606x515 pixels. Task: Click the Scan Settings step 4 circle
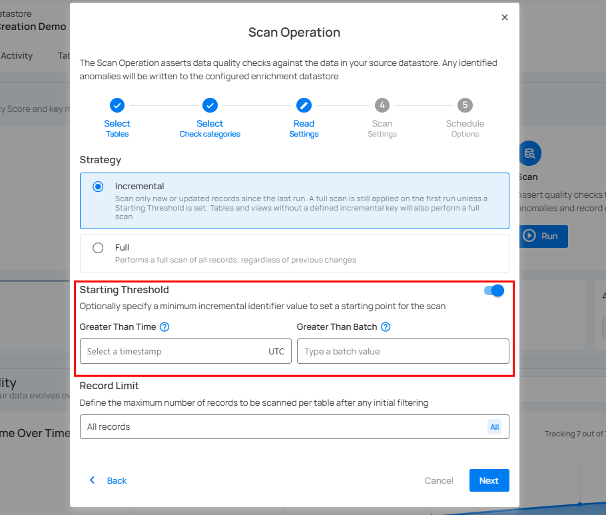pyautogui.click(x=382, y=105)
